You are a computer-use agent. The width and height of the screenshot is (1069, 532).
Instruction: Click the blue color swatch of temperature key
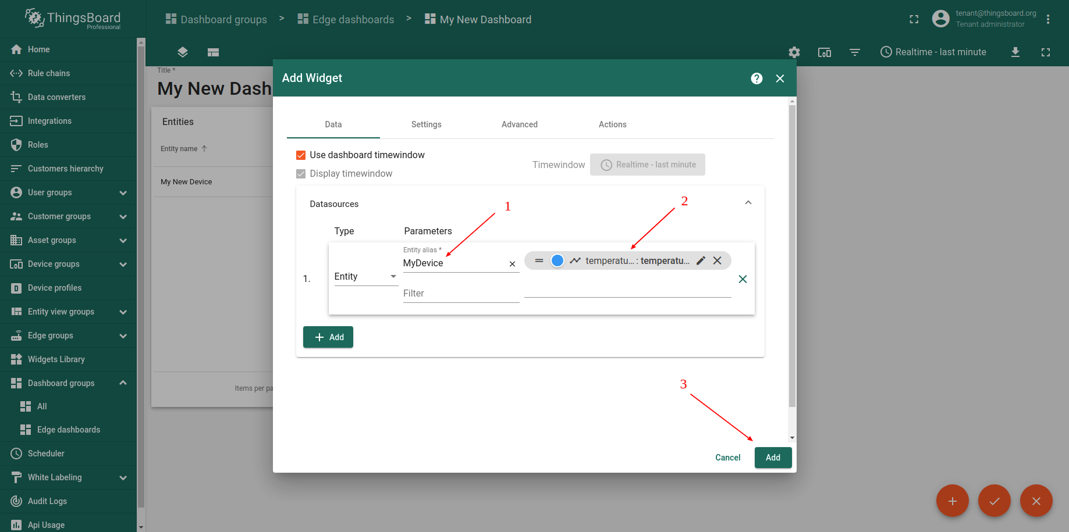click(x=557, y=260)
